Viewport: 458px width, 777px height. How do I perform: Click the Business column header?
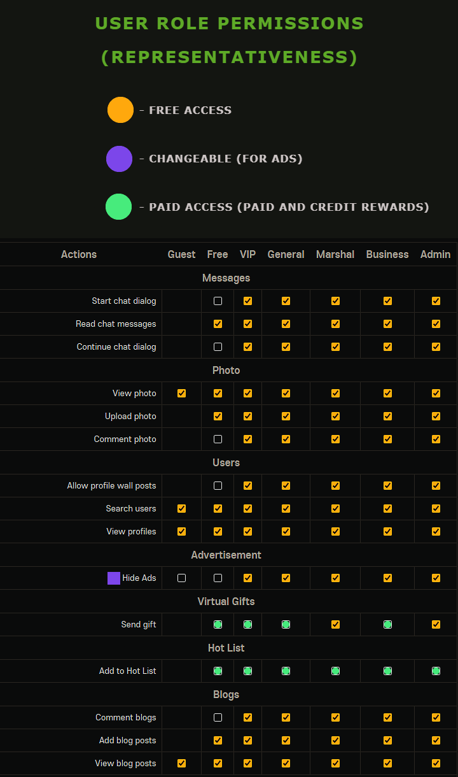pyautogui.click(x=387, y=254)
